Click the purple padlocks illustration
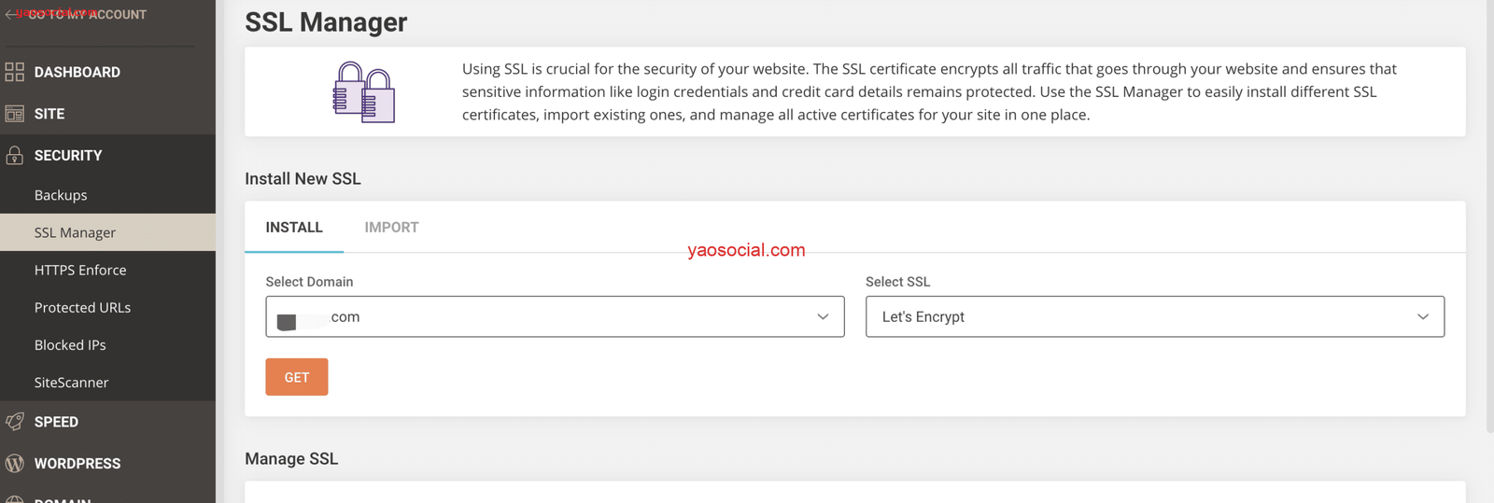The width and height of the screenshot is (1494, 503). pyautogui.click(x=364, y=92)
